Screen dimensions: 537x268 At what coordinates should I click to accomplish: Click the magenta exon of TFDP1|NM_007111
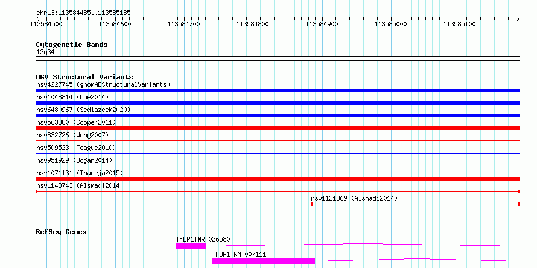click(x=263, y=261)
